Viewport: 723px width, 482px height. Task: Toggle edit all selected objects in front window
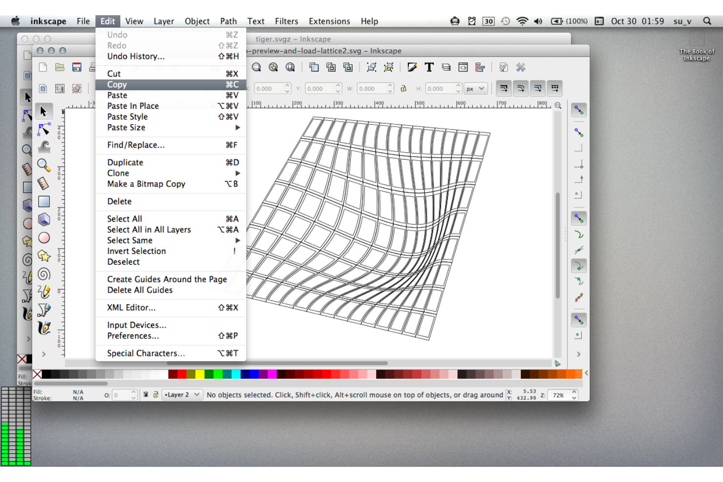coord(43,88)
